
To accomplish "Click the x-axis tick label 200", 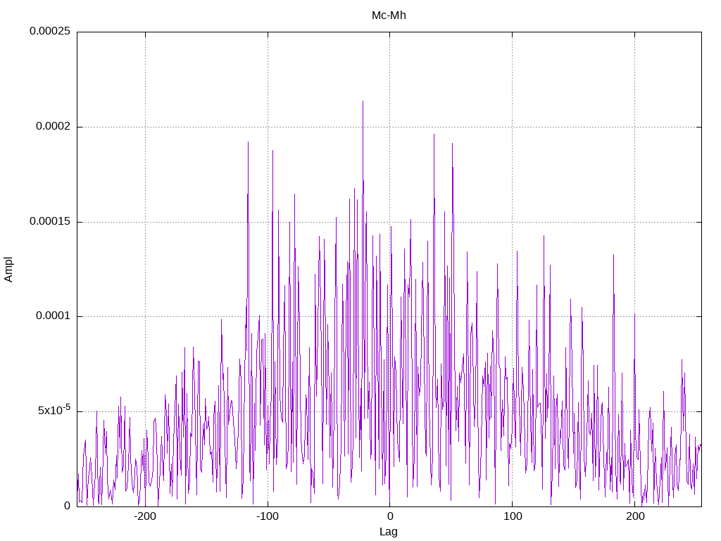I will coord(634,516).
